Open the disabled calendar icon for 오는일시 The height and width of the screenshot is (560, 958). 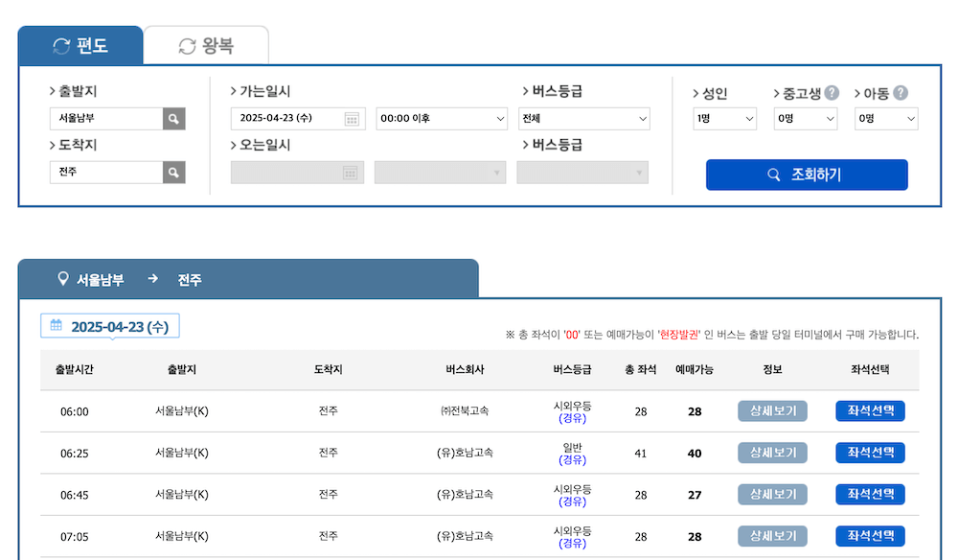pos(350,173)
